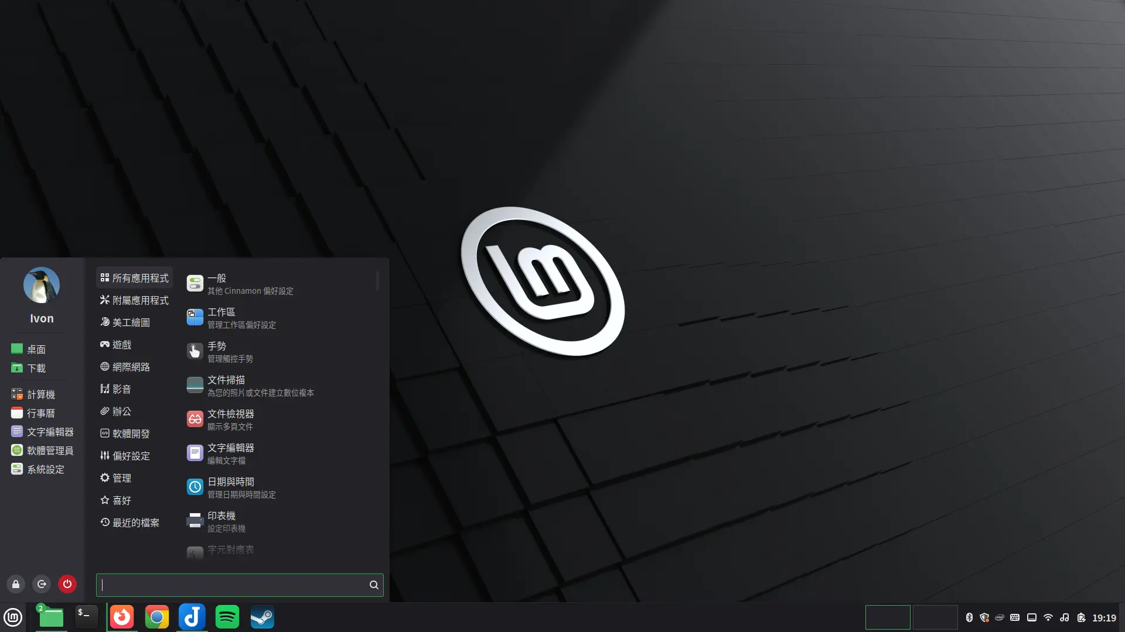Click the app list scrollbar
The height and width of the screenshot is (632, 1125).
(x=379, y=281)
